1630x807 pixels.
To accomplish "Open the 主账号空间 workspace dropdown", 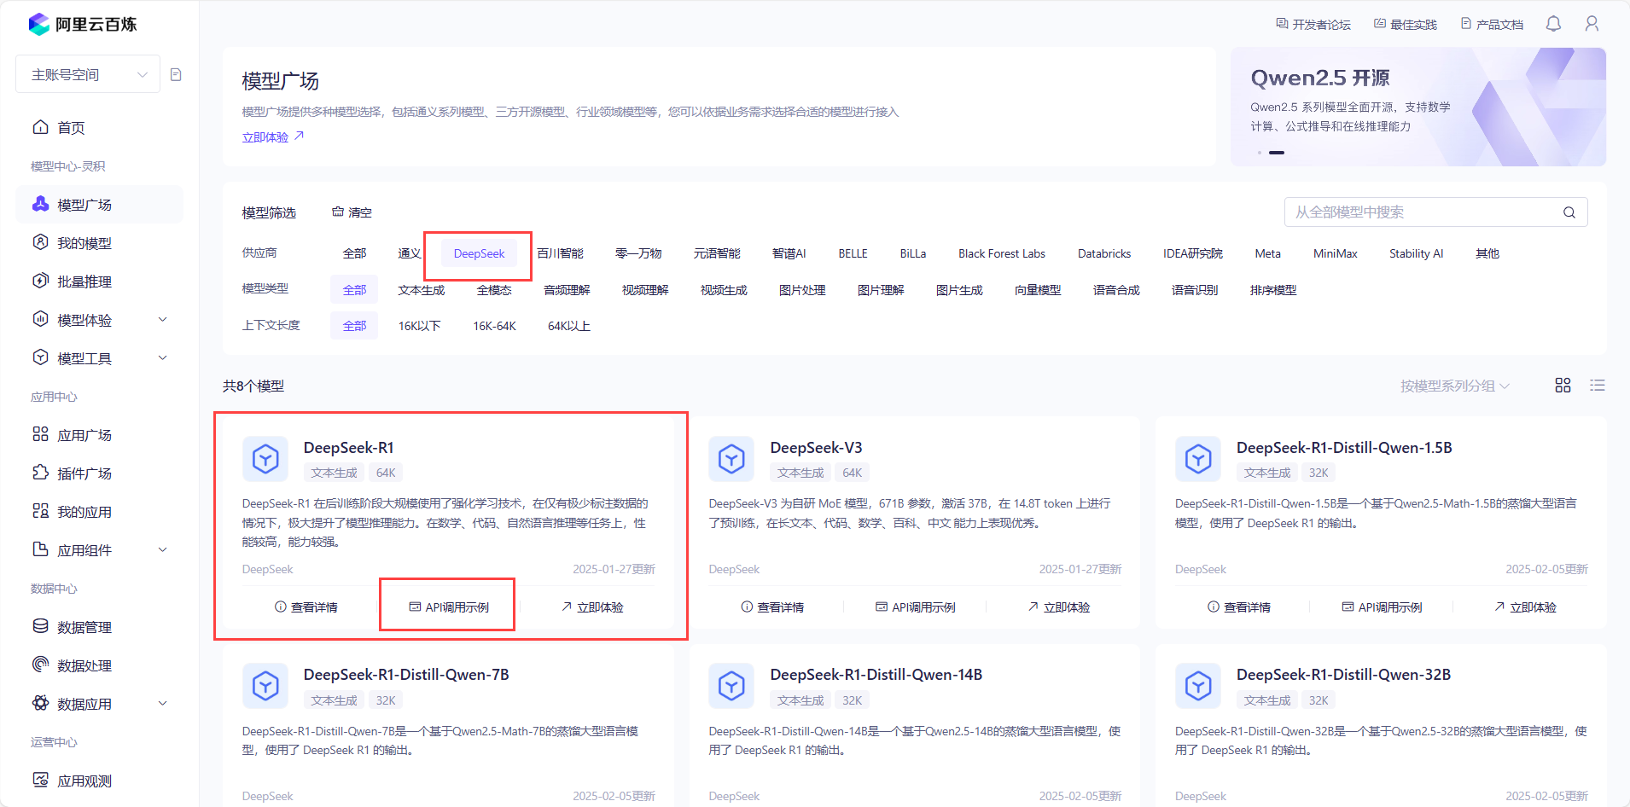I will tap(88, 74).
